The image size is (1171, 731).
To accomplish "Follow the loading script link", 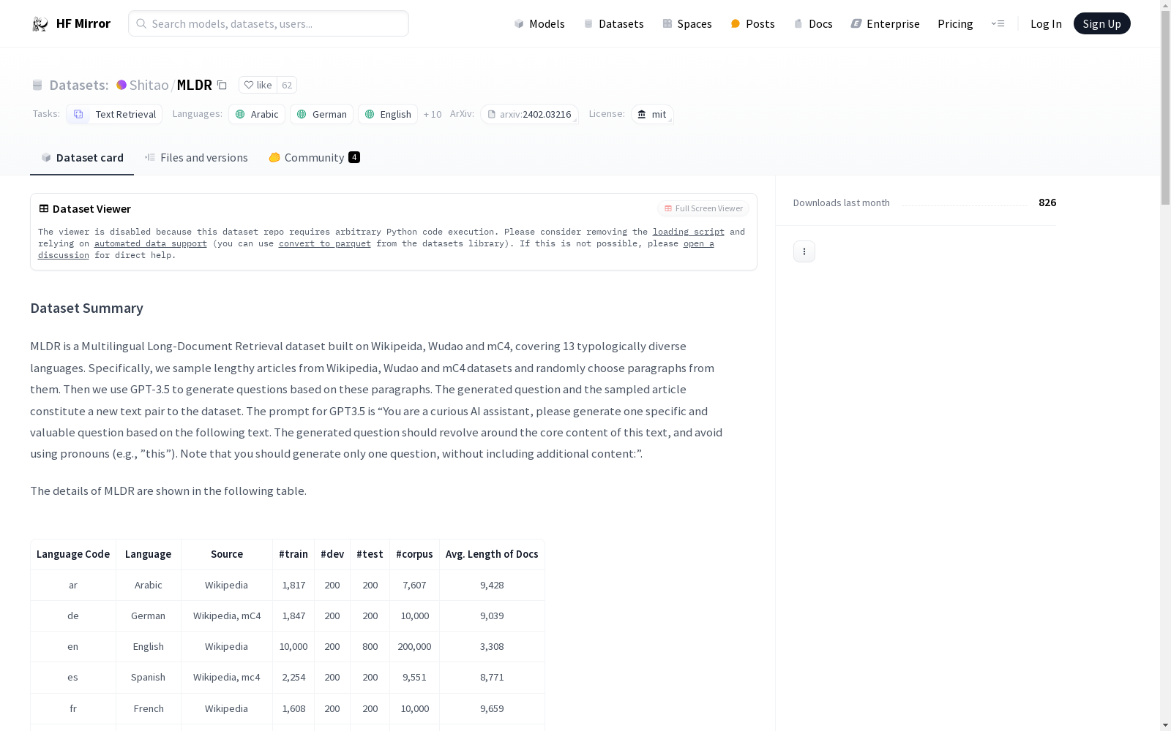I will click(689, 232).
